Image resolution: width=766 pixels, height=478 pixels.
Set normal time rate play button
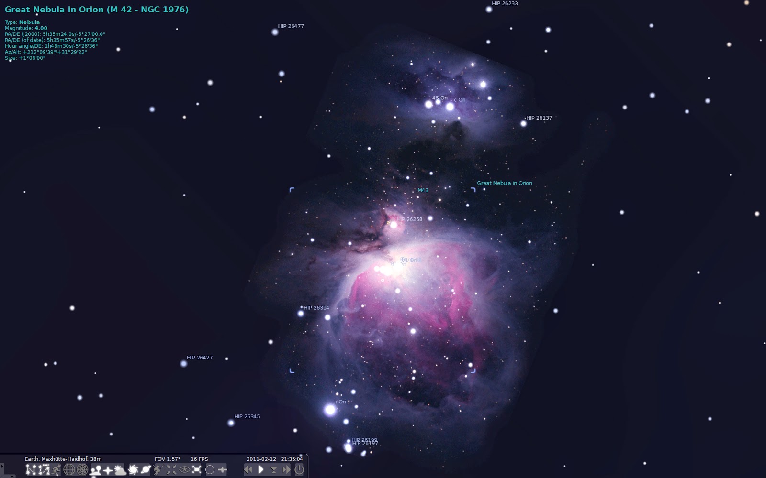[x=261, y=470]
